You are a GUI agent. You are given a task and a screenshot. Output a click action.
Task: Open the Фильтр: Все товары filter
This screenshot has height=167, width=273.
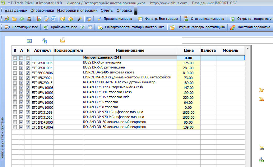(158, 19)
